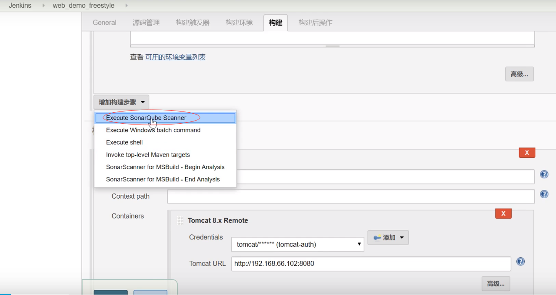Open the 添加 credentials dropdown

click(x=388, y=237)
